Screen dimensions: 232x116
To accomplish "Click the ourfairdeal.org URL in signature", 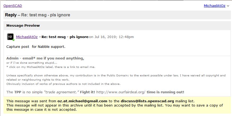I will [121, 92].
